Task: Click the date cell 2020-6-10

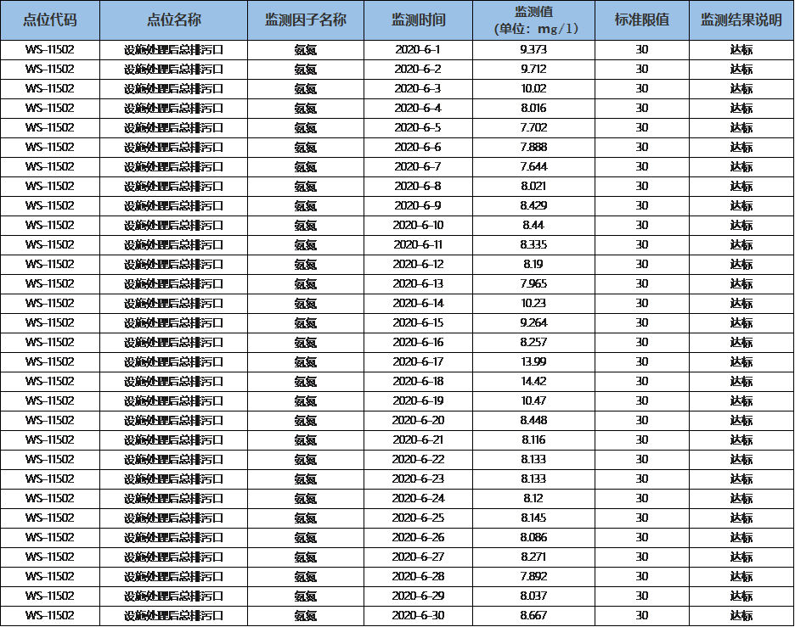Action: tap(418, 226)
